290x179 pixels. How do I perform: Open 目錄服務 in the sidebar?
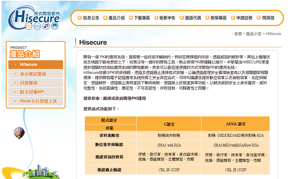pyautogui.click(x=36, y=83)
